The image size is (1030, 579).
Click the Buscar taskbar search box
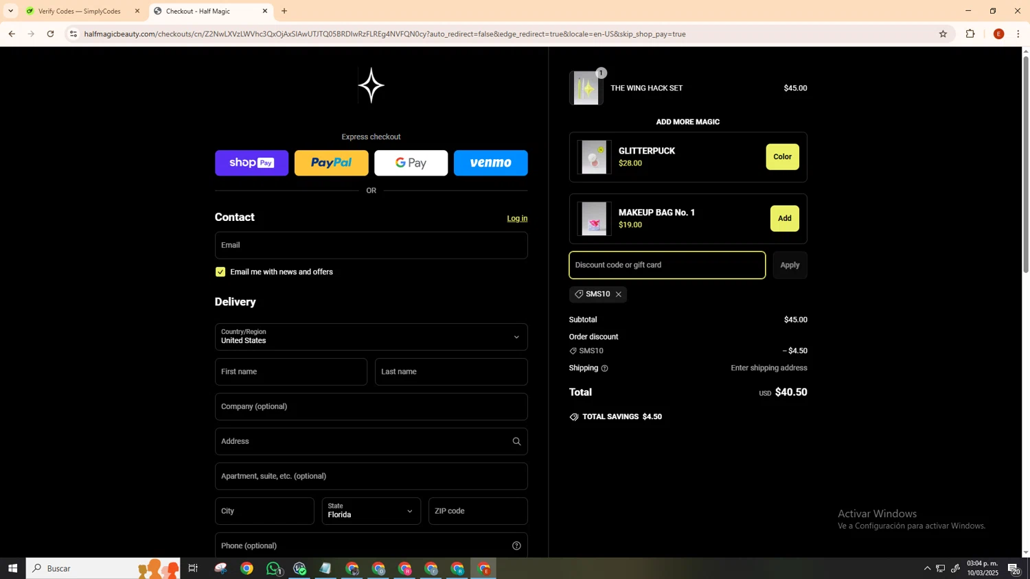[103, 569]
